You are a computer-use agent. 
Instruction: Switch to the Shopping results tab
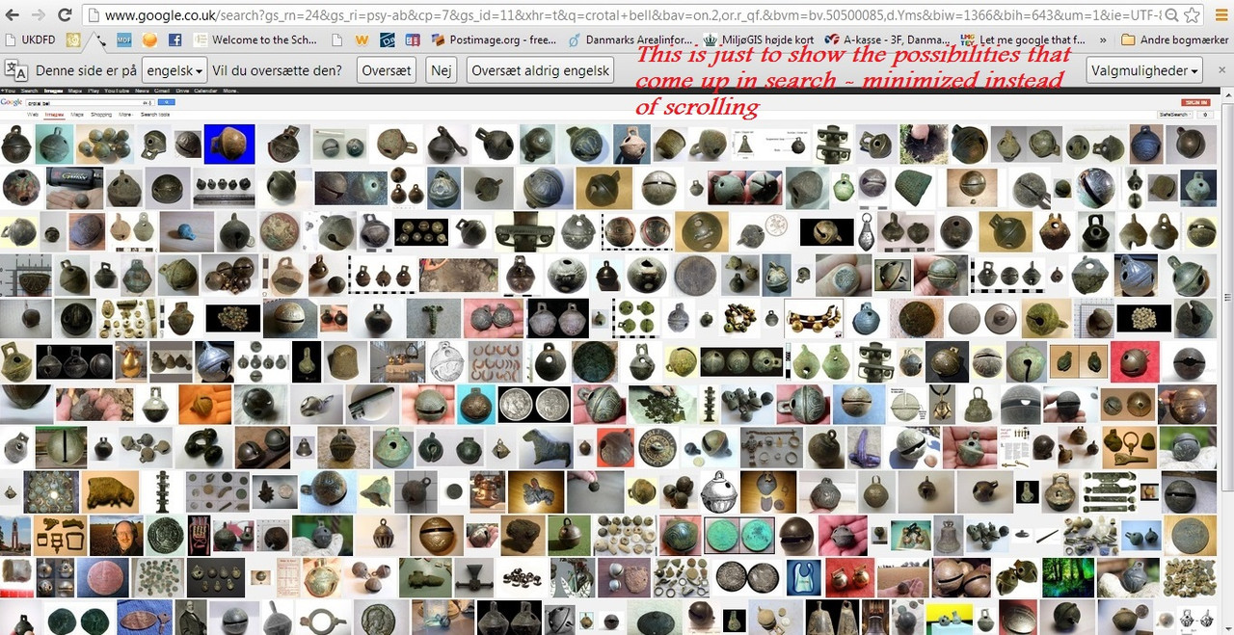(x=101, y=115)
